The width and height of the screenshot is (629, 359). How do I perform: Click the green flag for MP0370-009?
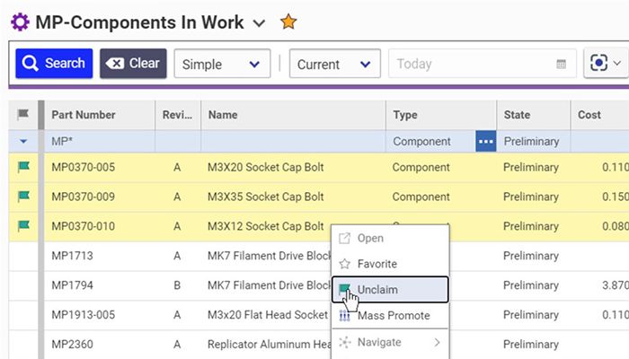(23, 197)
